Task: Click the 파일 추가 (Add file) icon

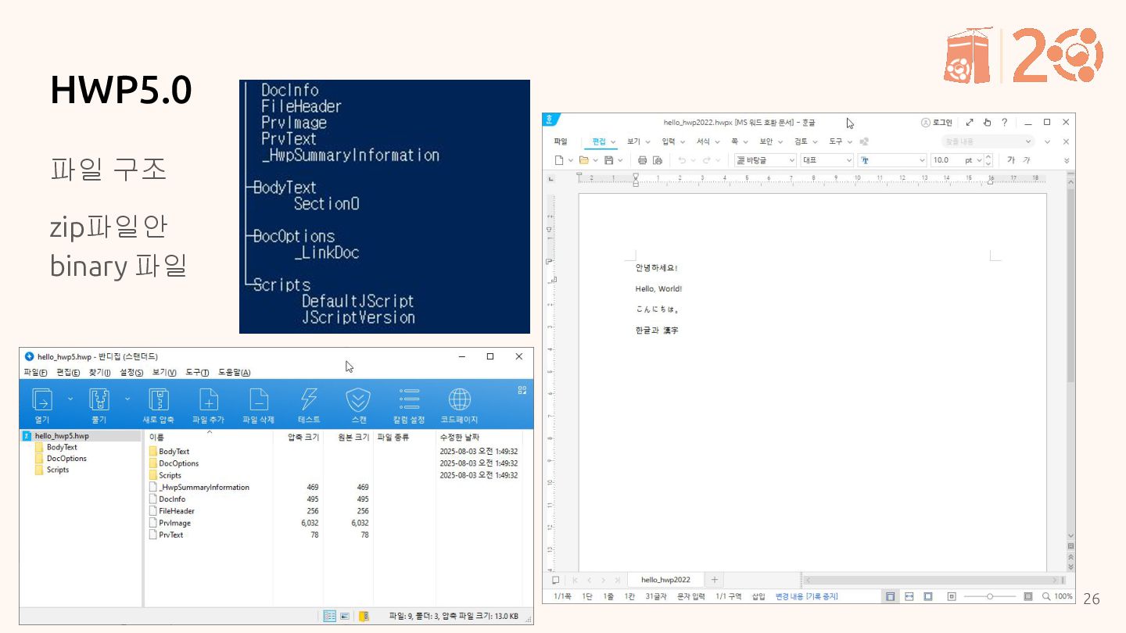Action: 209,400
